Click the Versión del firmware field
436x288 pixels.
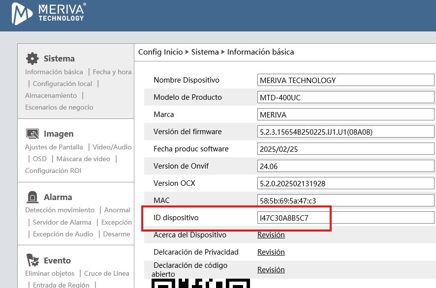pos(345,132)
